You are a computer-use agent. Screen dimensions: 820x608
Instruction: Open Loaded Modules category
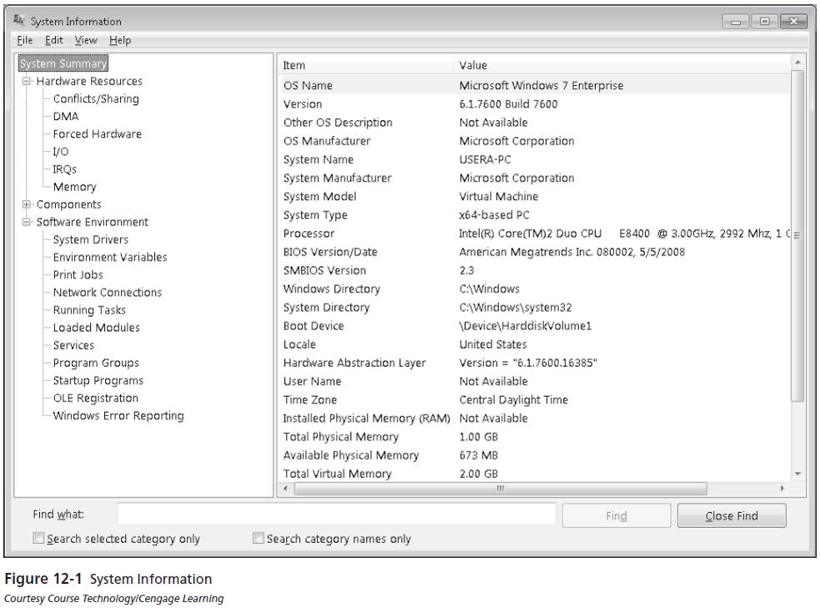(96, 328)
